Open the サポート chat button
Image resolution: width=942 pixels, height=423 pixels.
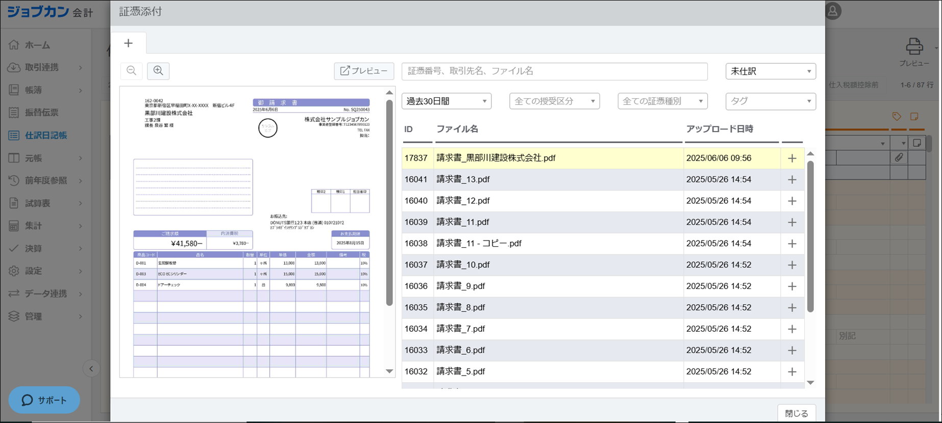coord(44,400)
